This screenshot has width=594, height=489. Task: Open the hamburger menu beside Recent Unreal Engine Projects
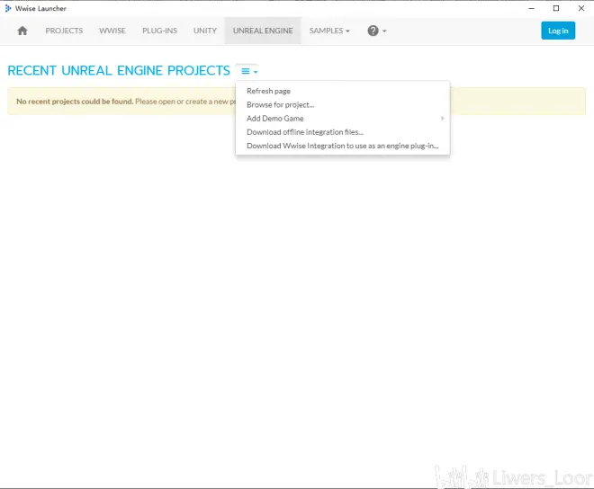[249, 71]
